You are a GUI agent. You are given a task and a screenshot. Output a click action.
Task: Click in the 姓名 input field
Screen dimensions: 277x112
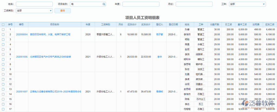click(x=34, y=4)
